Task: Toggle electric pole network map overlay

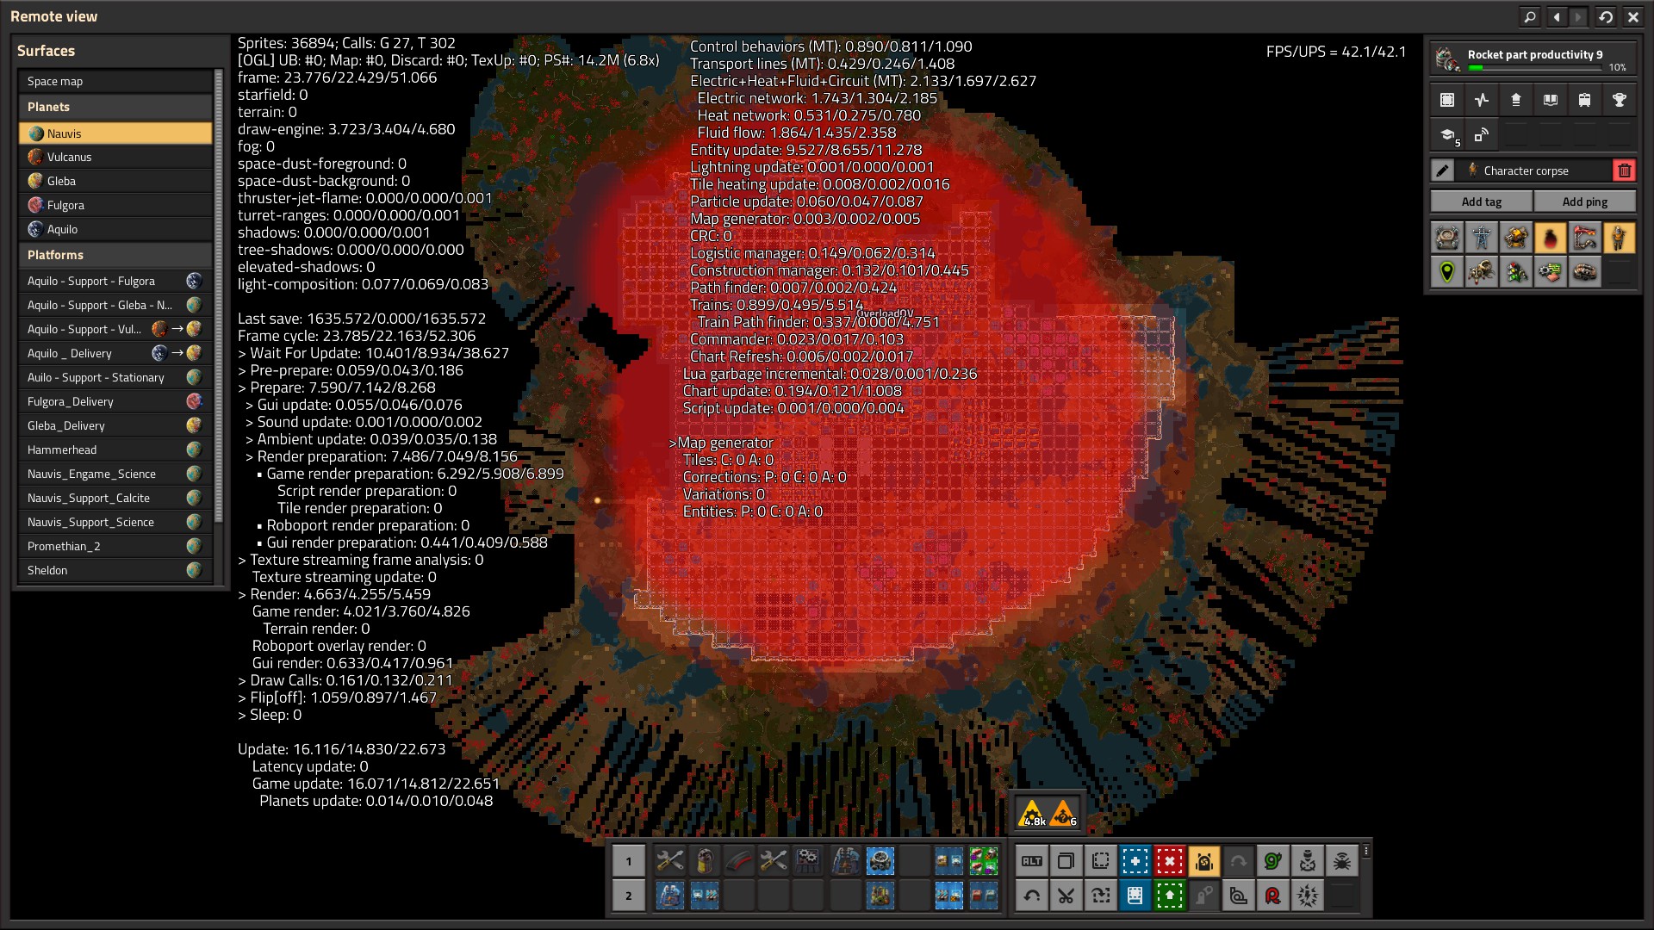Action: click(x=1482, y=238)
